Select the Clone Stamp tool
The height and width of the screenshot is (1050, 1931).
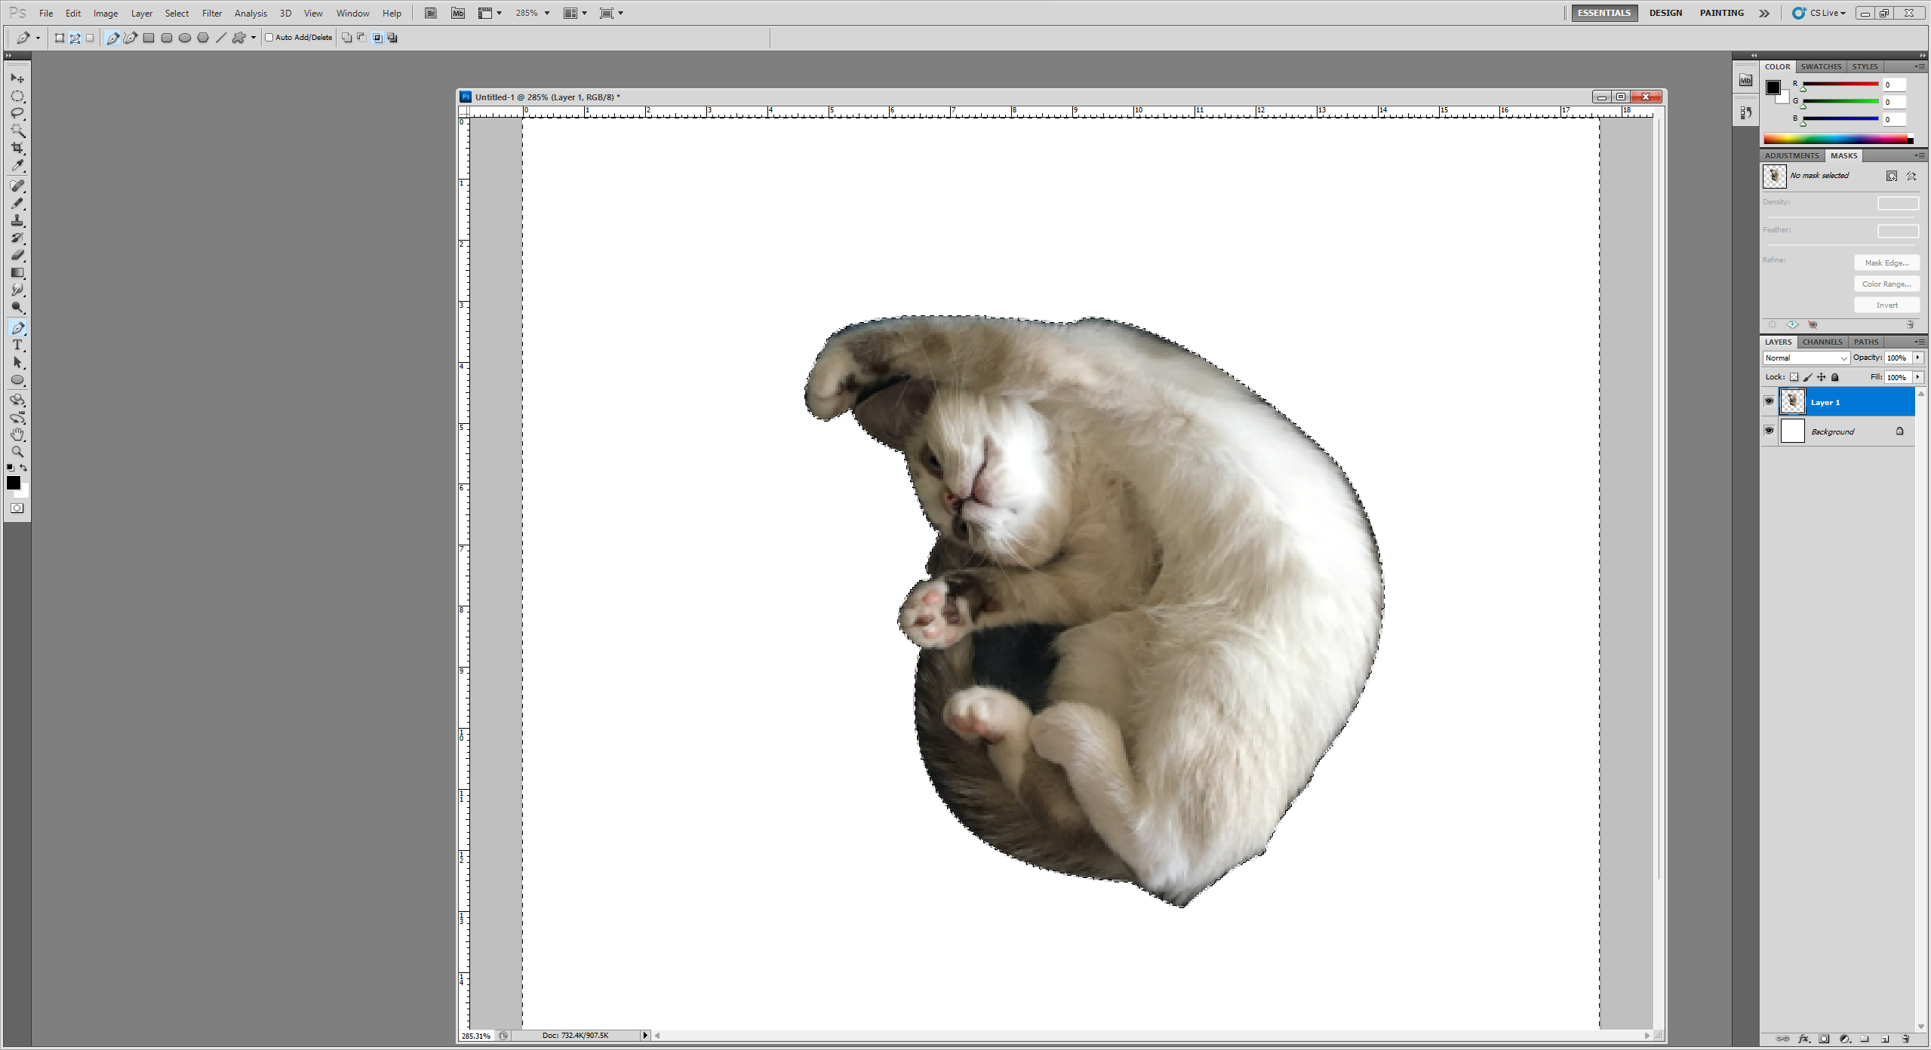click(17, 220)
